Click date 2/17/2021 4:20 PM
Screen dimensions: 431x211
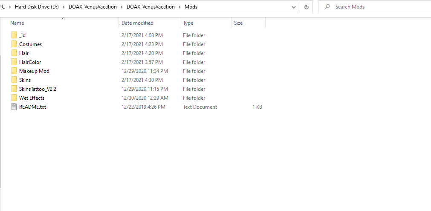(142, 53)
